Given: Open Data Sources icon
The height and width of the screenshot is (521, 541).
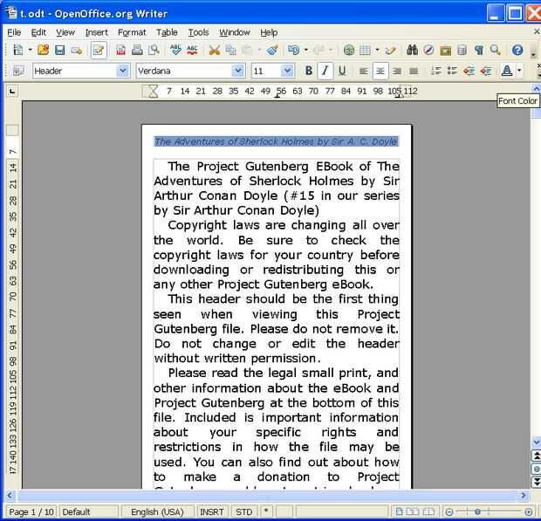Looking at the screenshot, I should point(462,51).
